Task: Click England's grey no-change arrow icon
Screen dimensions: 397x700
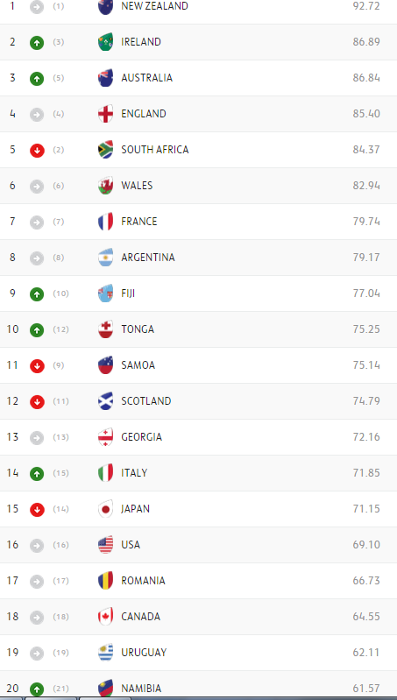Action: pos(37,115)
